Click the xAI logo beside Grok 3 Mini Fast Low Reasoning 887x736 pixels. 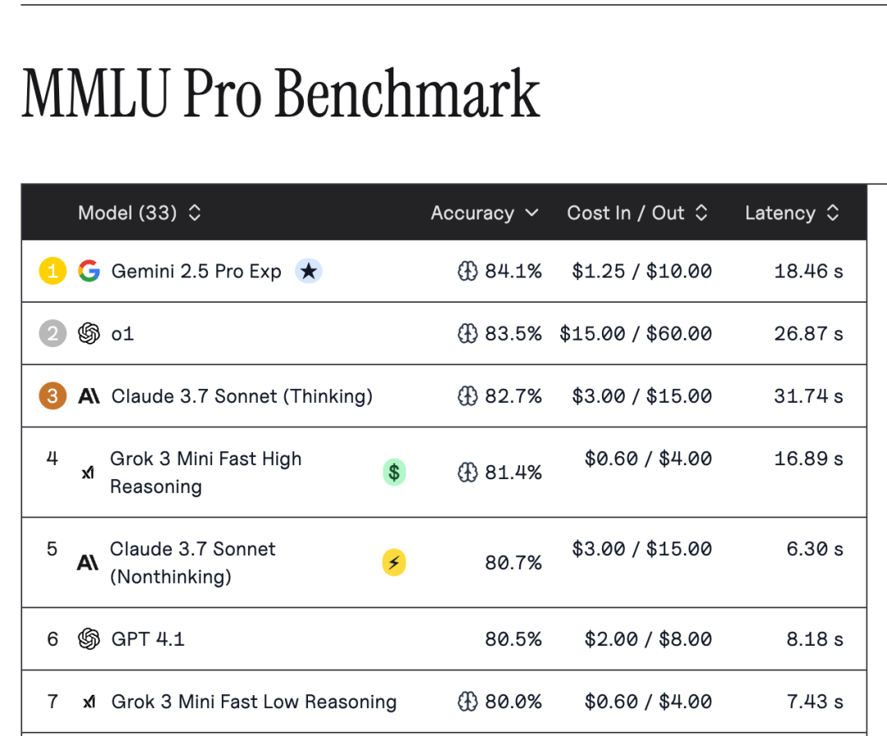(x=89, y=702)
